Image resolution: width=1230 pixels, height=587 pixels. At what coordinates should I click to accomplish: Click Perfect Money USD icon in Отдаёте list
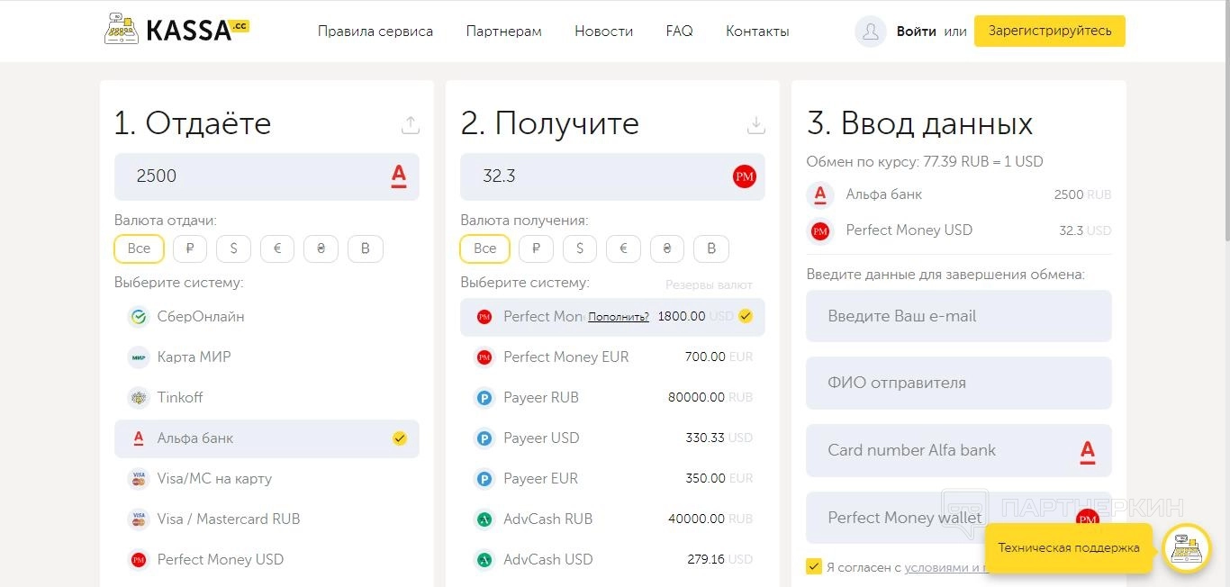pos(139,560)
